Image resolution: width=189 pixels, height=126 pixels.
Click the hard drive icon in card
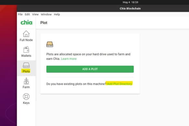coord(50,44)
